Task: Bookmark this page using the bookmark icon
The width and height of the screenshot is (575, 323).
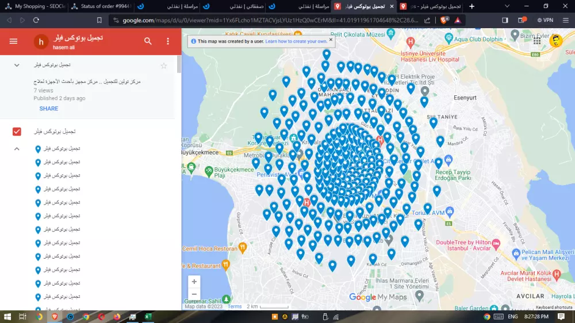Action: click(x=99, y=20)
